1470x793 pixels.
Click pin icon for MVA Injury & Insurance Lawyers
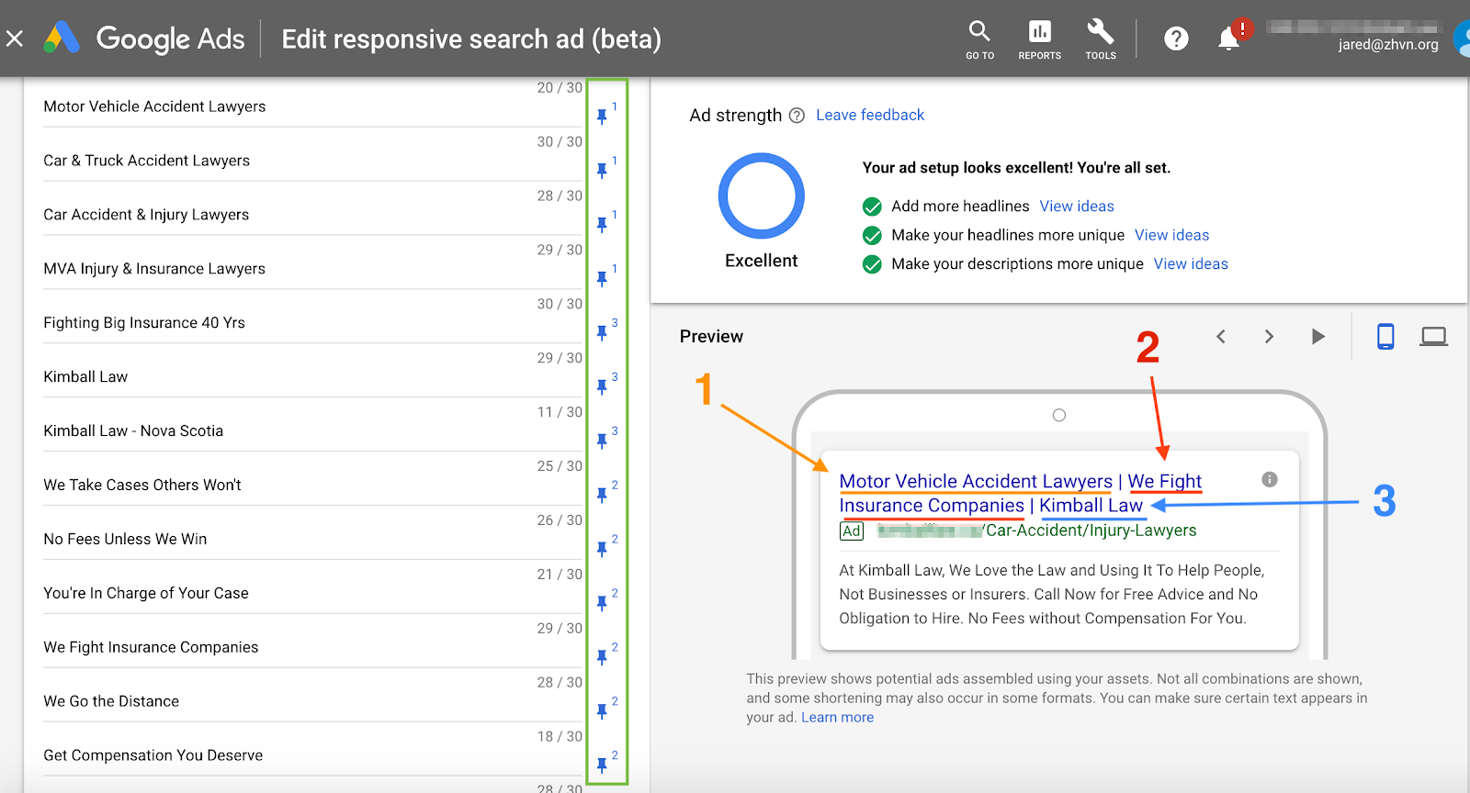(x=602, y=279)
